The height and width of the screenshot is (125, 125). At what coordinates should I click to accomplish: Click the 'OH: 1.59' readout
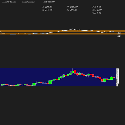point(97,10)
